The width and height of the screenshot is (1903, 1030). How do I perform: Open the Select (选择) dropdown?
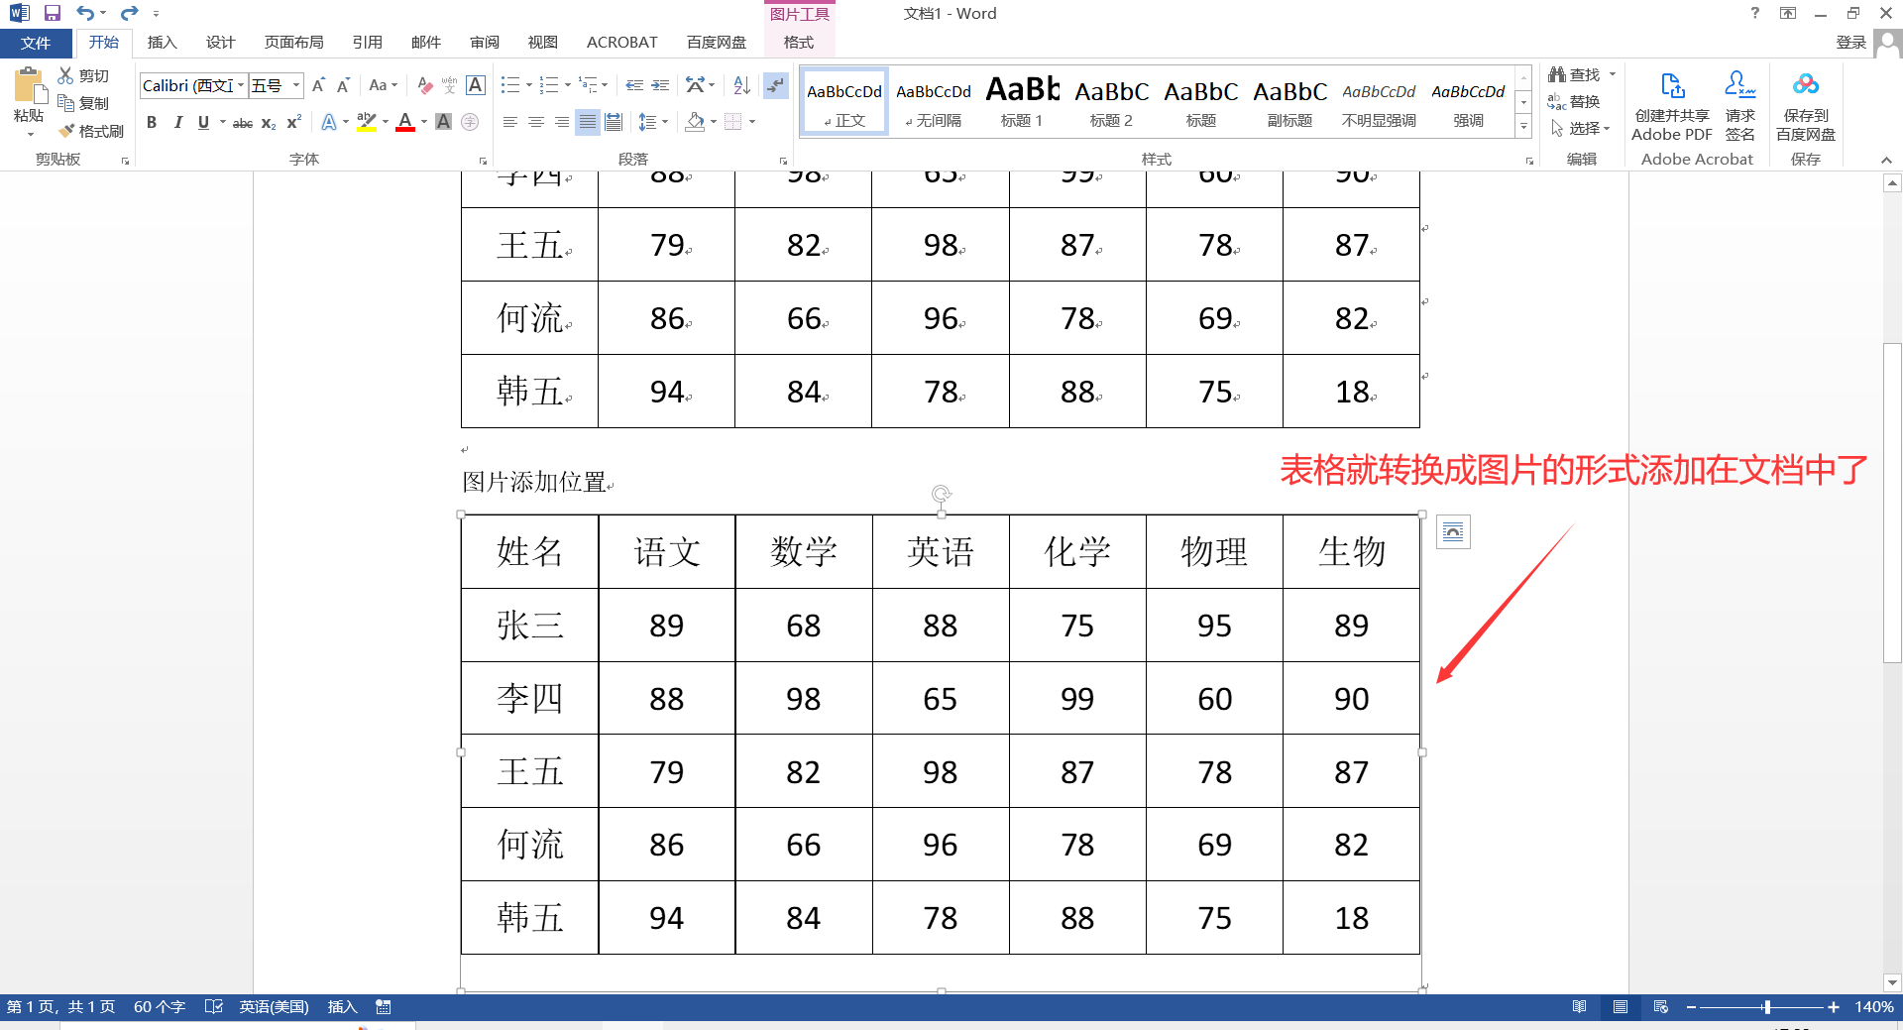1580,129
